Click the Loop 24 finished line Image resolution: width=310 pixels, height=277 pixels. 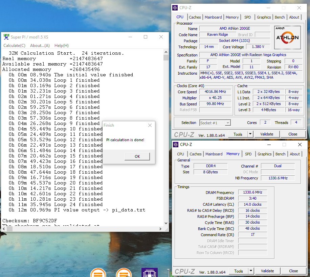click(56, 204)
